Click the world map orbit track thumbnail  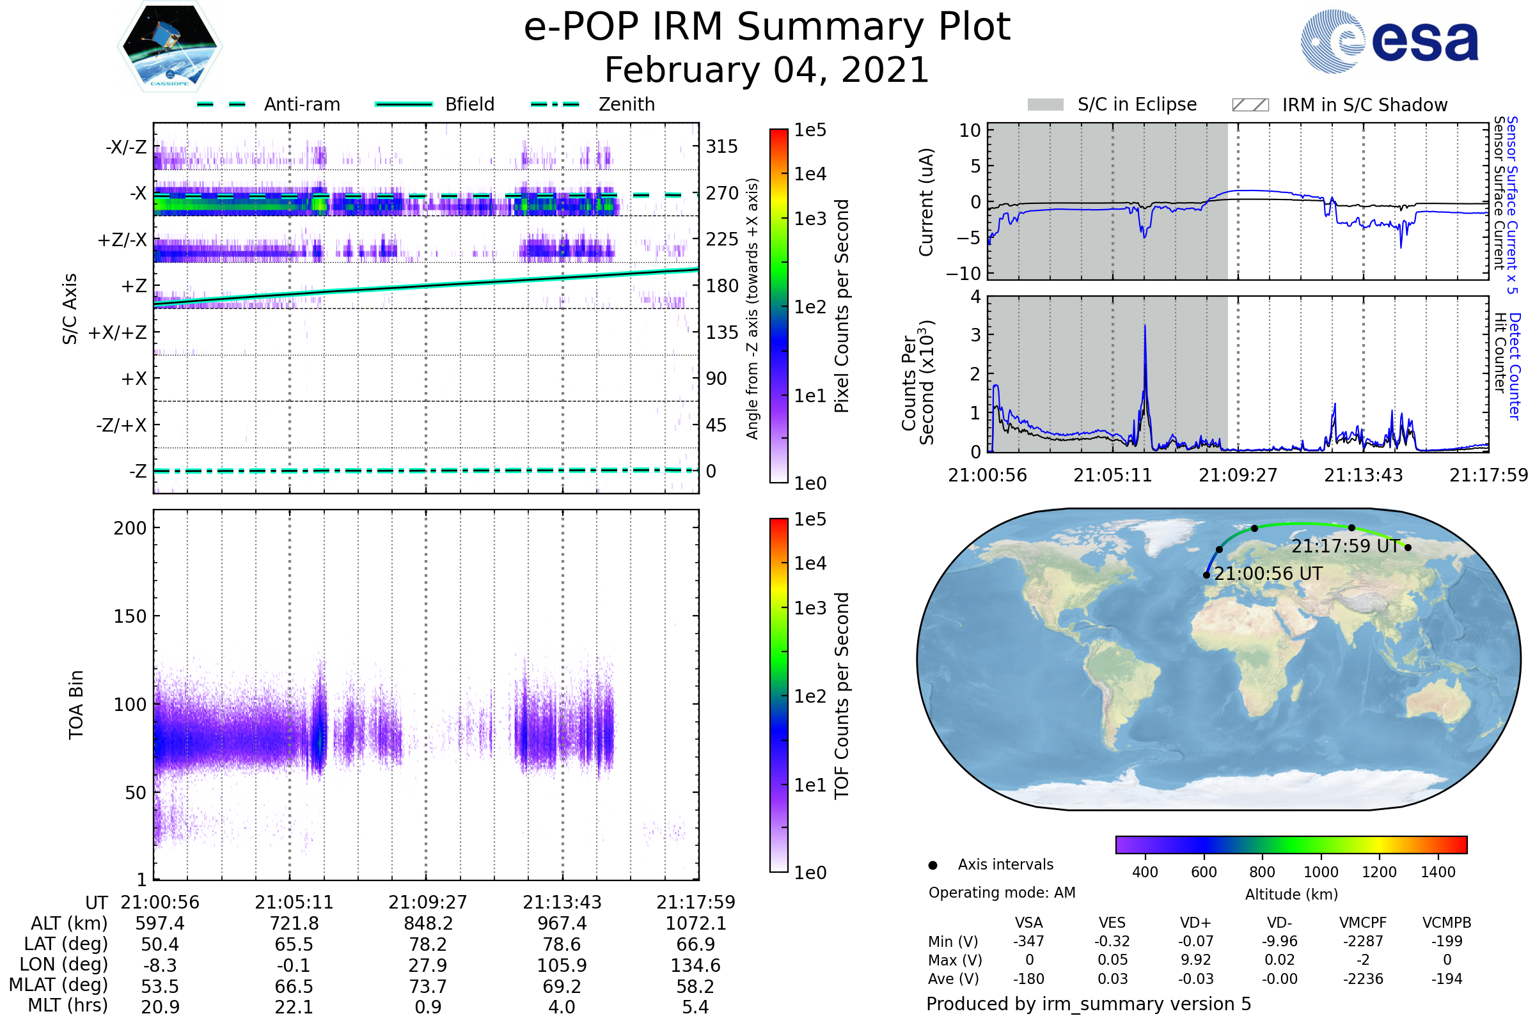[x=1218, y=659]
